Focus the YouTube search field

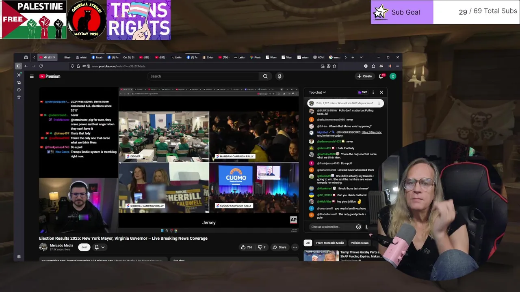tap(203, 76)
